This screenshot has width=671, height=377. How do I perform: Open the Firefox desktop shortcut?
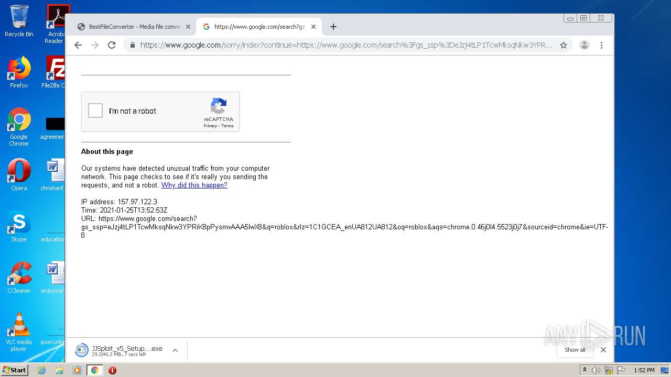(19, 72)
